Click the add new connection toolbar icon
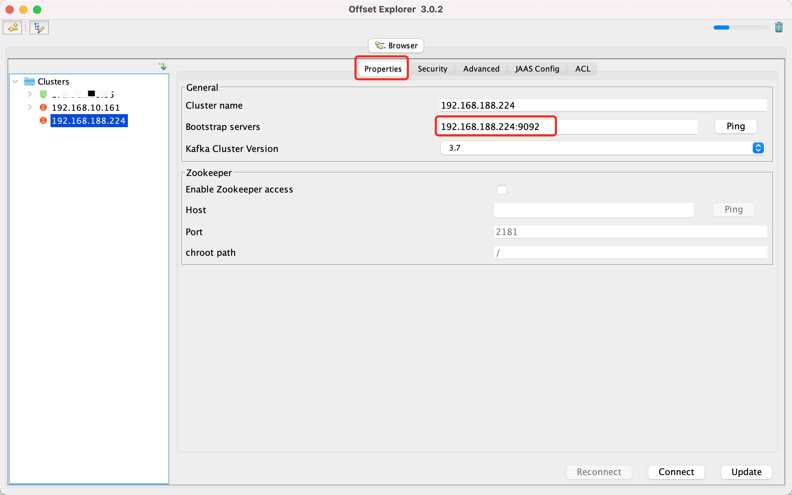Image resolution: width=792 pixels, height=495 pixels. click(12, 27)
